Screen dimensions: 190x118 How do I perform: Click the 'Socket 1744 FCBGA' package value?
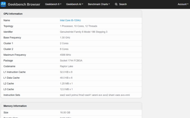[x=71, y=61]
